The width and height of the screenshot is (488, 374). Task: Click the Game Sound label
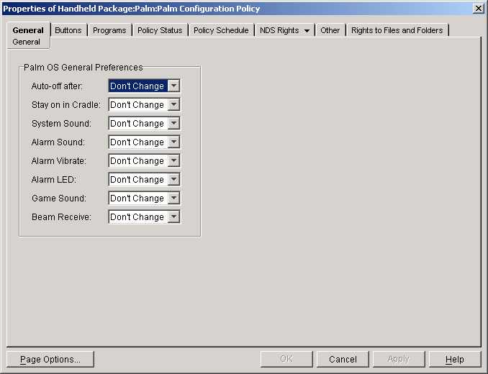(x=59, y=198)
